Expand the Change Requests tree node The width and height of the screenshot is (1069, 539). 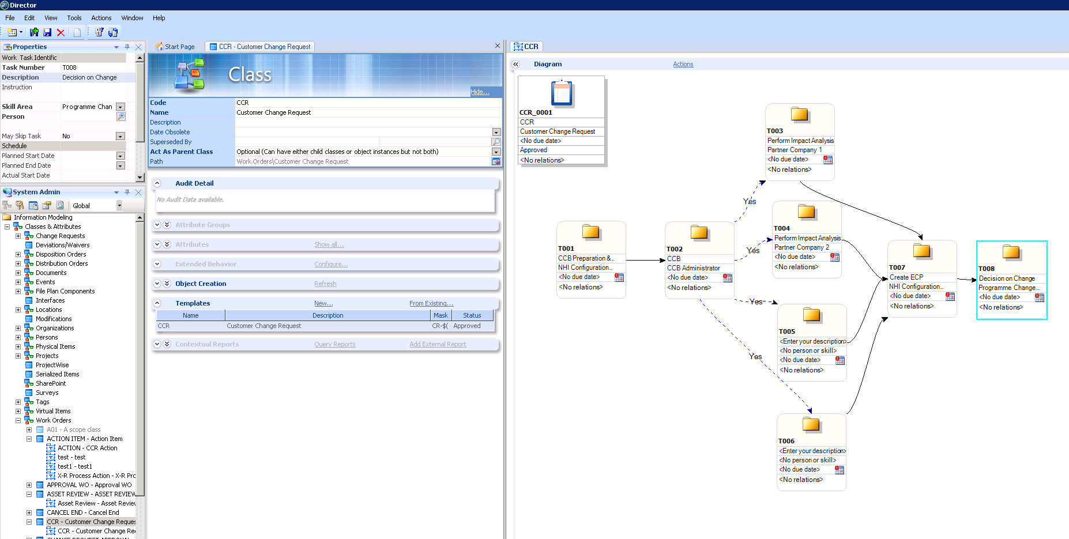click(18, 236)
